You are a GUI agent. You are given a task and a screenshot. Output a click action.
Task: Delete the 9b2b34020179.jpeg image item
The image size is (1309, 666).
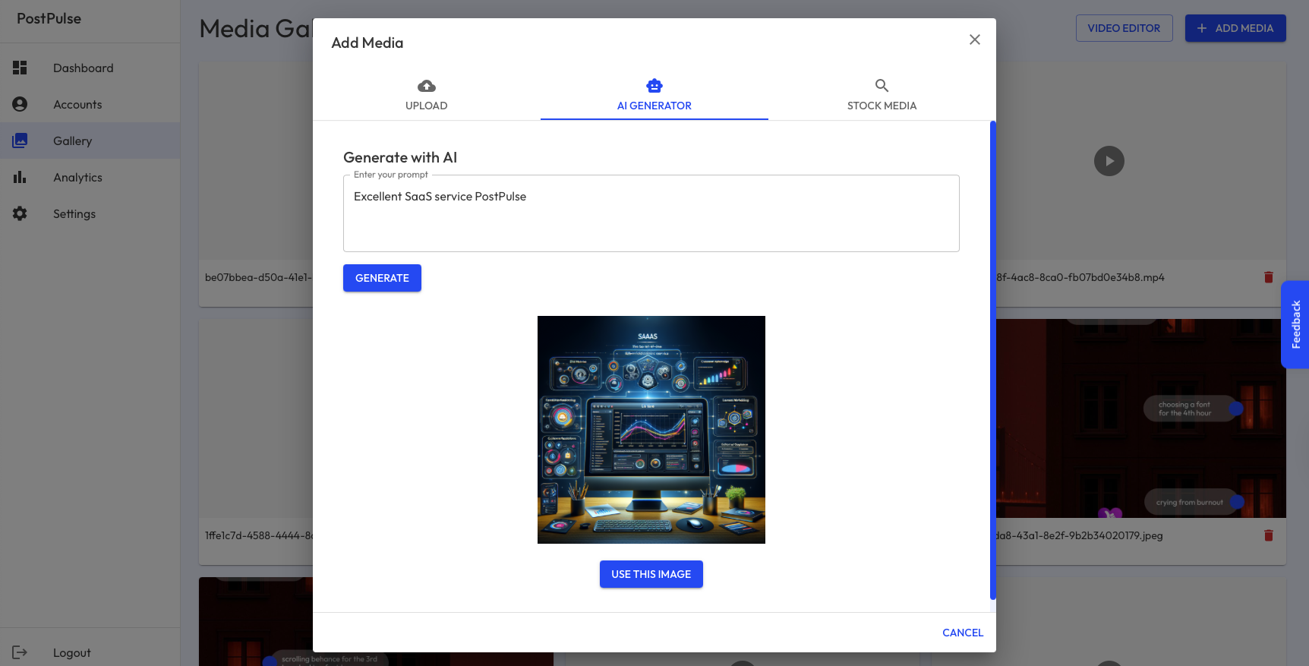coord(1268,535)
